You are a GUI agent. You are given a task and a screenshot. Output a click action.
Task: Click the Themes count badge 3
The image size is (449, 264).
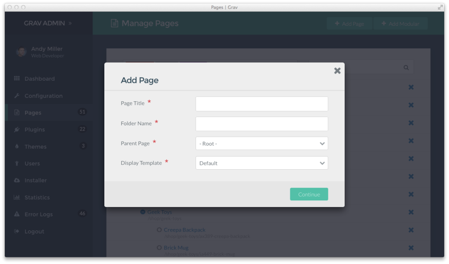pyautogui.click(x=83, y=146)
